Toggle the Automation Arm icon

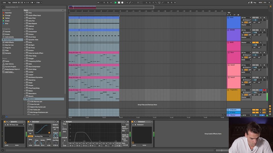(130, 3)
